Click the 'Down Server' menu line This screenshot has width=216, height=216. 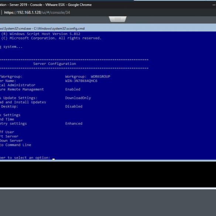tap(11, 141)
